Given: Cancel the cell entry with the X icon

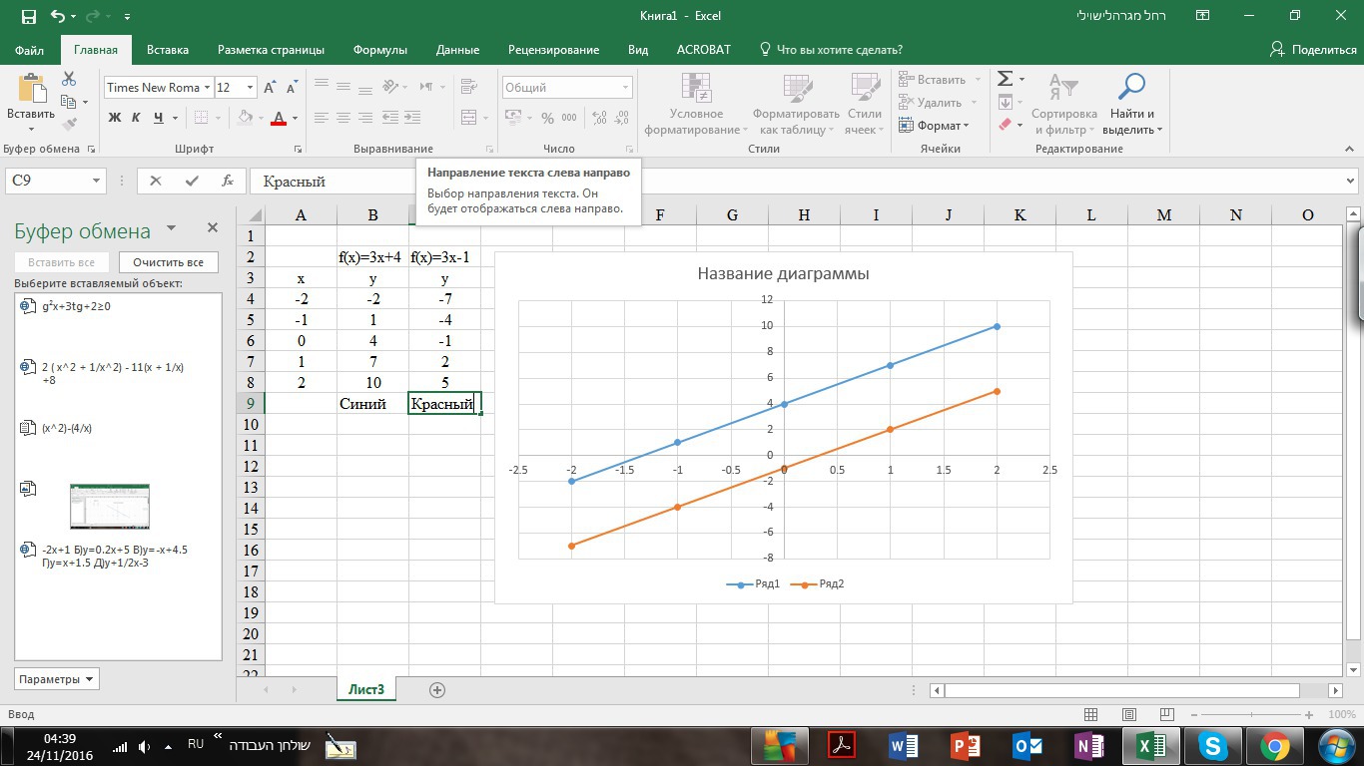Looking at the screenshot, I should coord(155,181).
